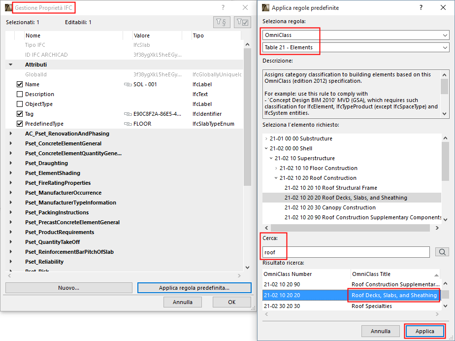Click the Cerca search input field
Image resolution: width=455 pixels, height=341 pixels.
(346, 252)
